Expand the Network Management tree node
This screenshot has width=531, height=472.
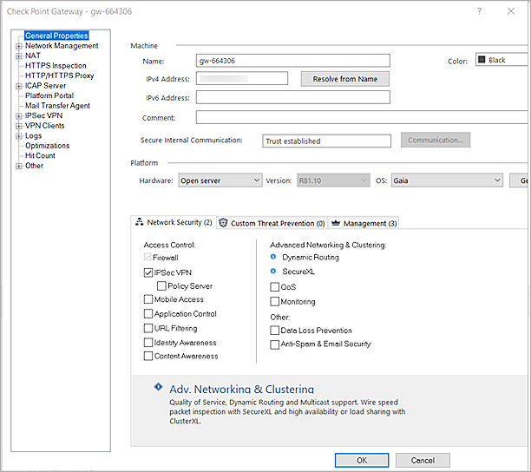coord(19,46)
